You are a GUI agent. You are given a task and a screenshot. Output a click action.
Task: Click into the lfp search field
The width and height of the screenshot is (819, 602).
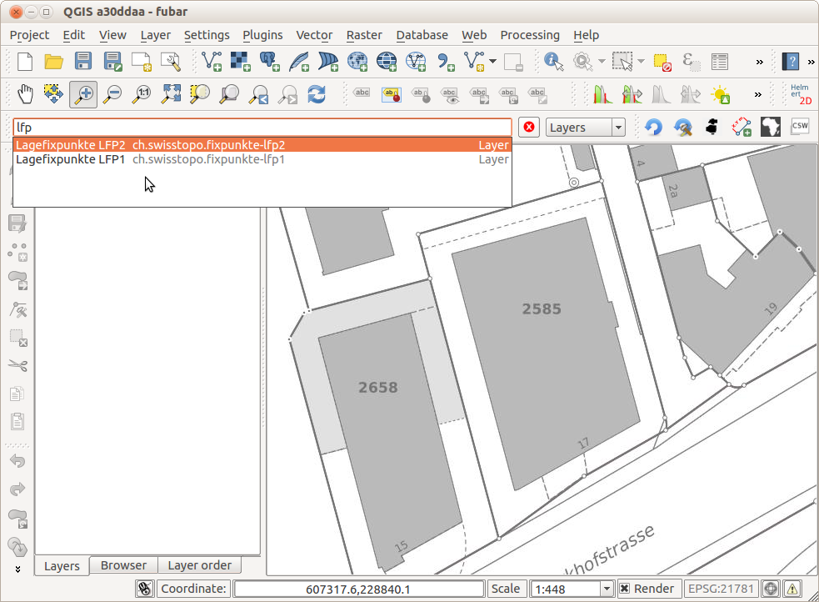262,128
